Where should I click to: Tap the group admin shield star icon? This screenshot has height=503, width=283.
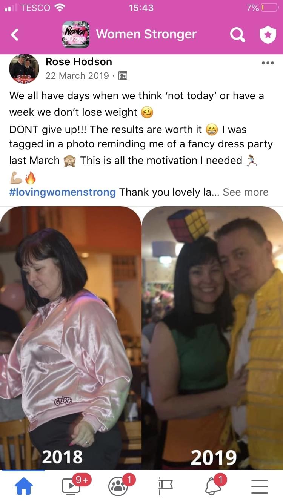pos(268,35)
